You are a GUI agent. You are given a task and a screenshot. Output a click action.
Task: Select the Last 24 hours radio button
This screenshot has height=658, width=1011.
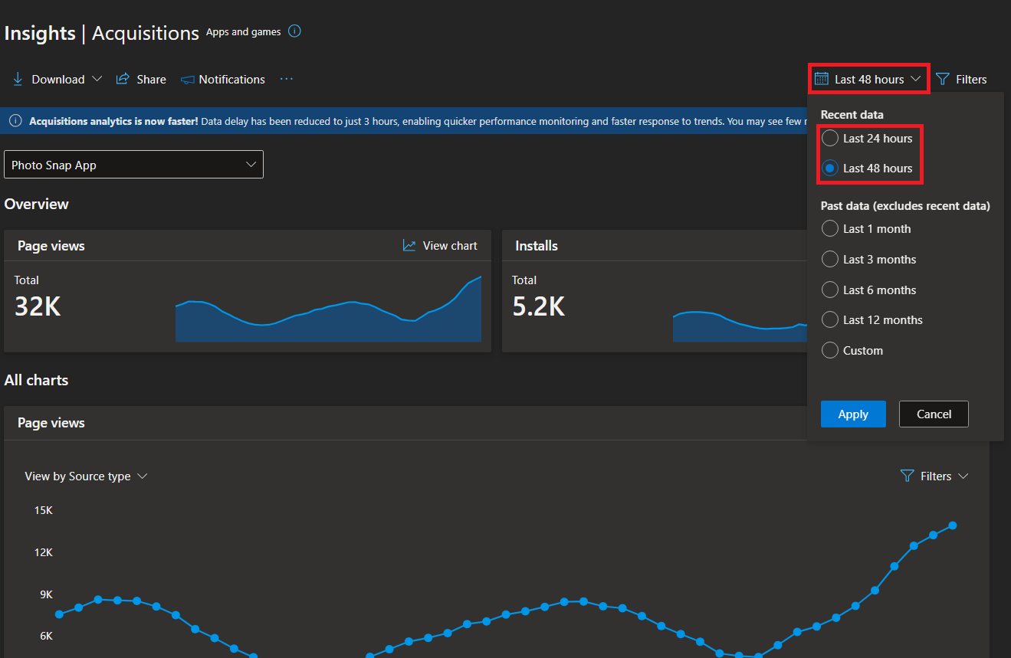829,138
